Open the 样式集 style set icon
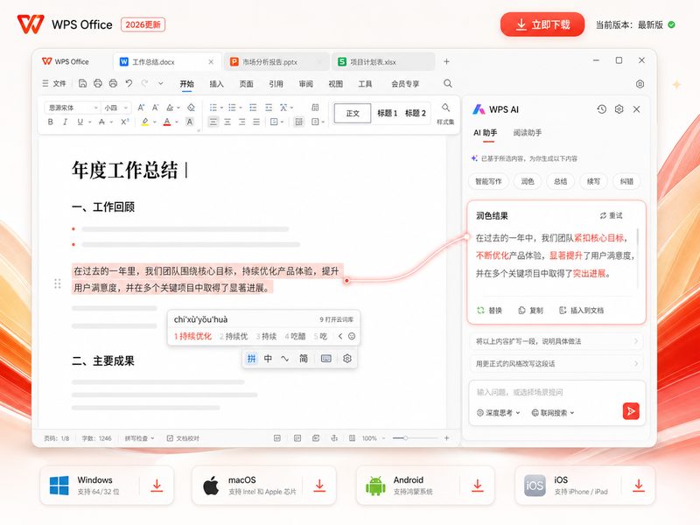Image resolution: width=700 pixels, height=525 pixels. click(445, 114)
